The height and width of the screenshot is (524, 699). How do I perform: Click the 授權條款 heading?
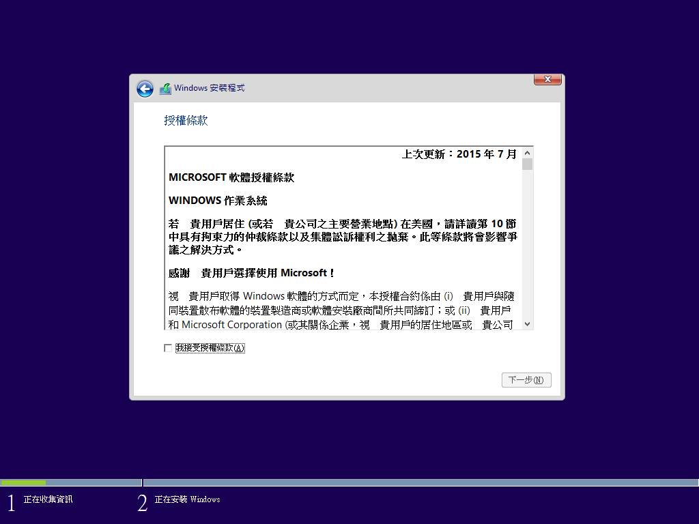click(186, 120)
